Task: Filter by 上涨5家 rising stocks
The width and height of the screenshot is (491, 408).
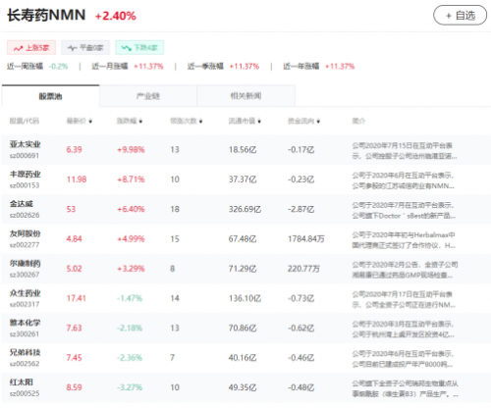Action: coord(31,48)
